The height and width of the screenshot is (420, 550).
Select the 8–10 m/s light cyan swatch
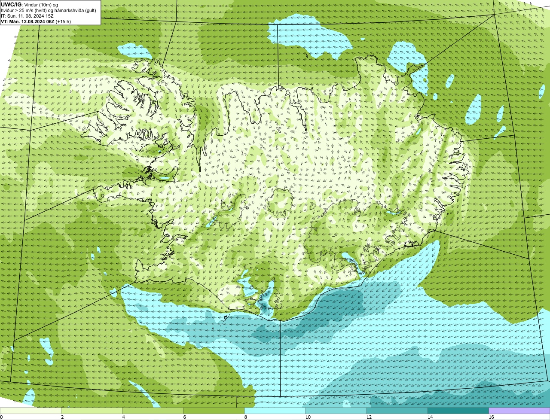tap(275, 411)
